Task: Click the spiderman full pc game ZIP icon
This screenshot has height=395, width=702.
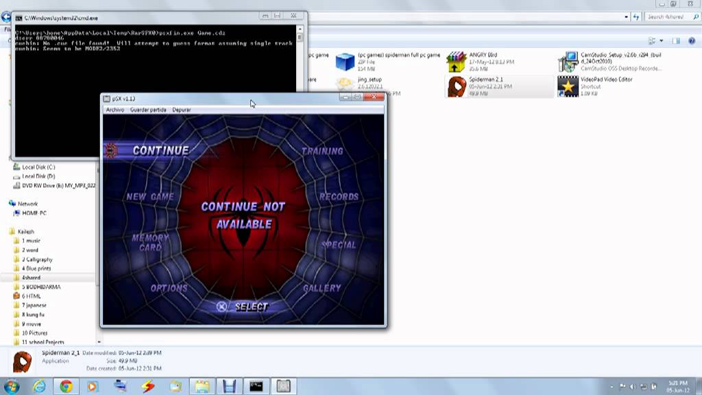Action: tap(345, 62)
